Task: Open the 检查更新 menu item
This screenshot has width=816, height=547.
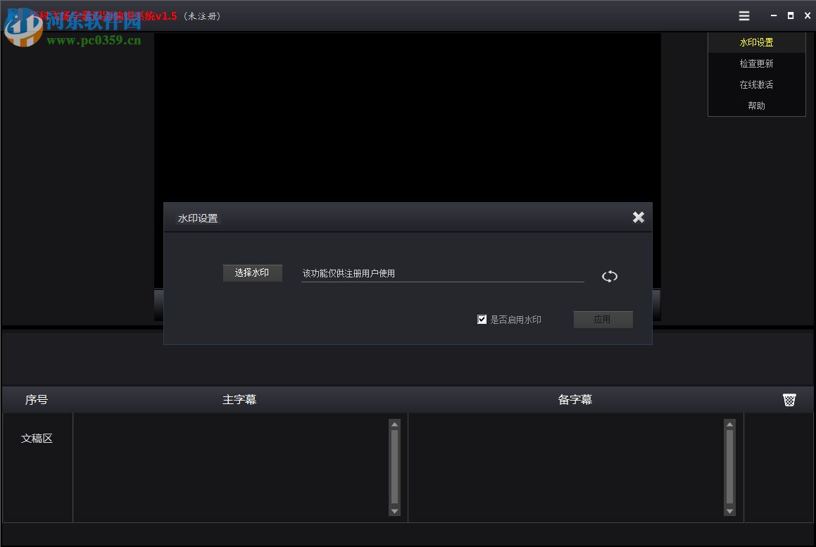Action: (x=756, y=63)
